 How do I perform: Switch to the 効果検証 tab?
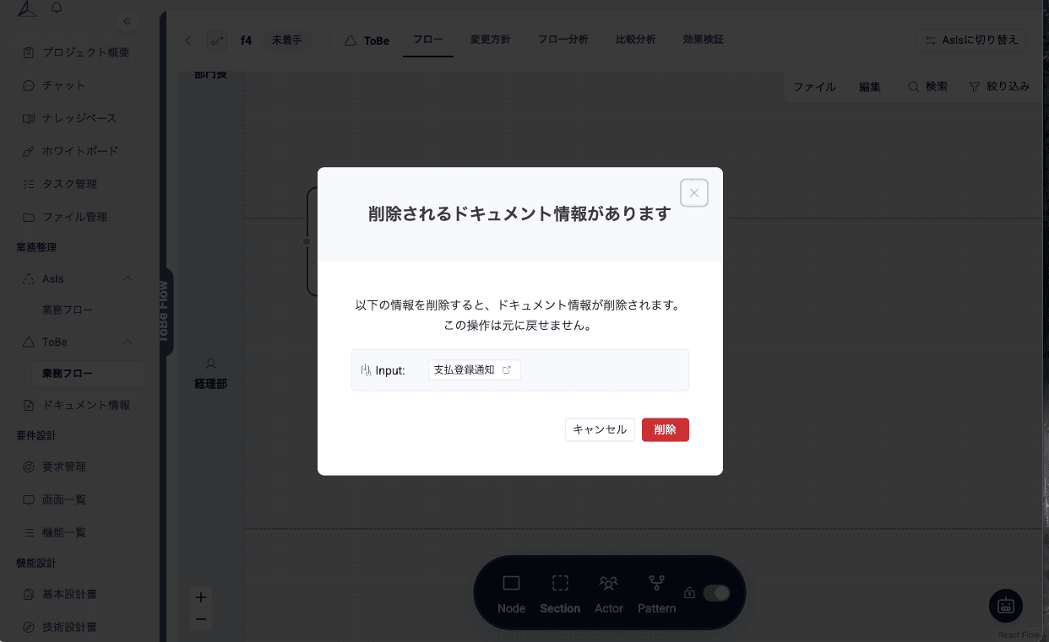tap(703, 40)
